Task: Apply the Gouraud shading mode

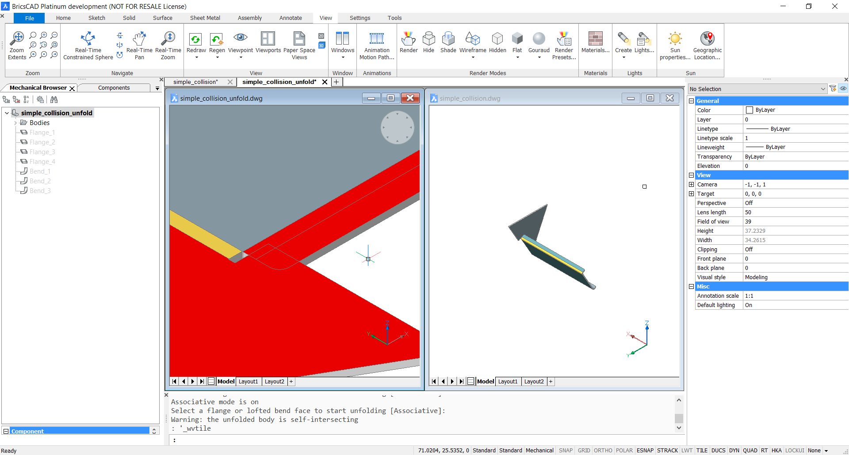Action: 539,40
